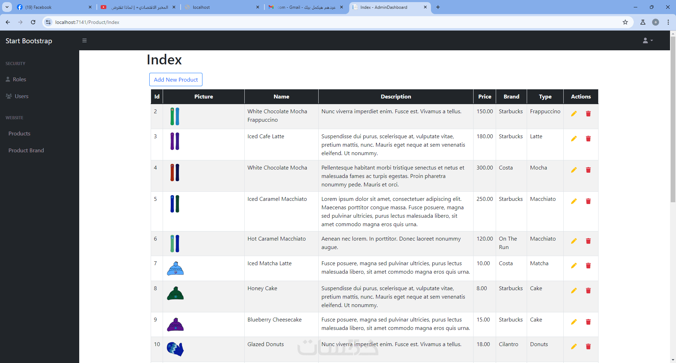
Task: Click the pencil icon for Honey Cake
Action: coord(574,291)
